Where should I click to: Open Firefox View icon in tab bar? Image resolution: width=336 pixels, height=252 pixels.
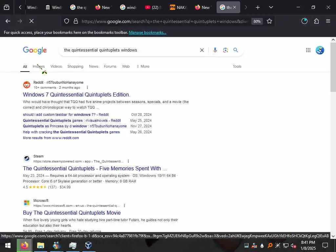coord(7,7)
